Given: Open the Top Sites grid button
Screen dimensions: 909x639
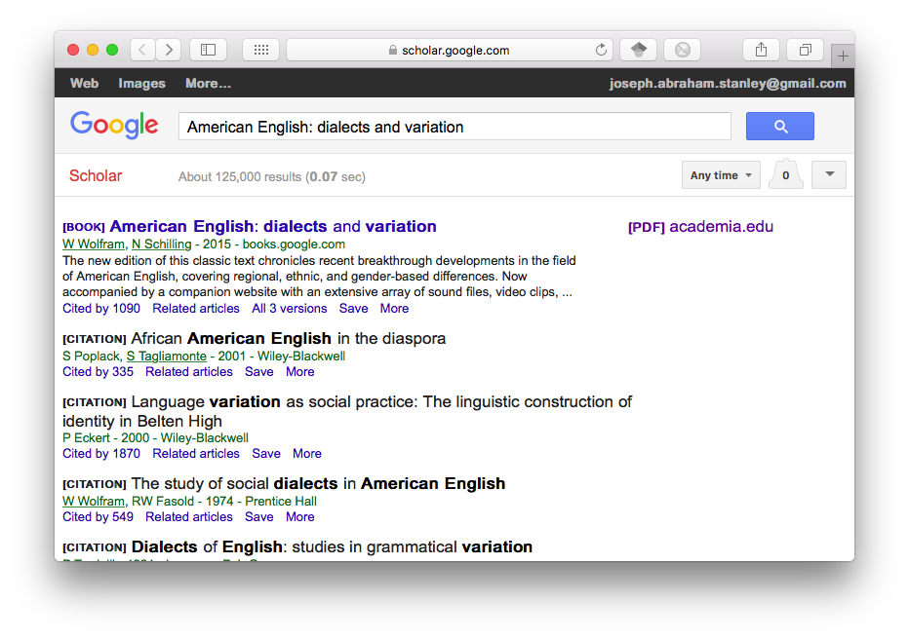Looking at the screenshot, I should [260, 50].
